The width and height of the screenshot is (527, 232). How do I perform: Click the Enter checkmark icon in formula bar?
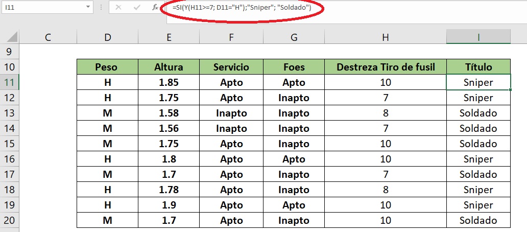[136, 8]
